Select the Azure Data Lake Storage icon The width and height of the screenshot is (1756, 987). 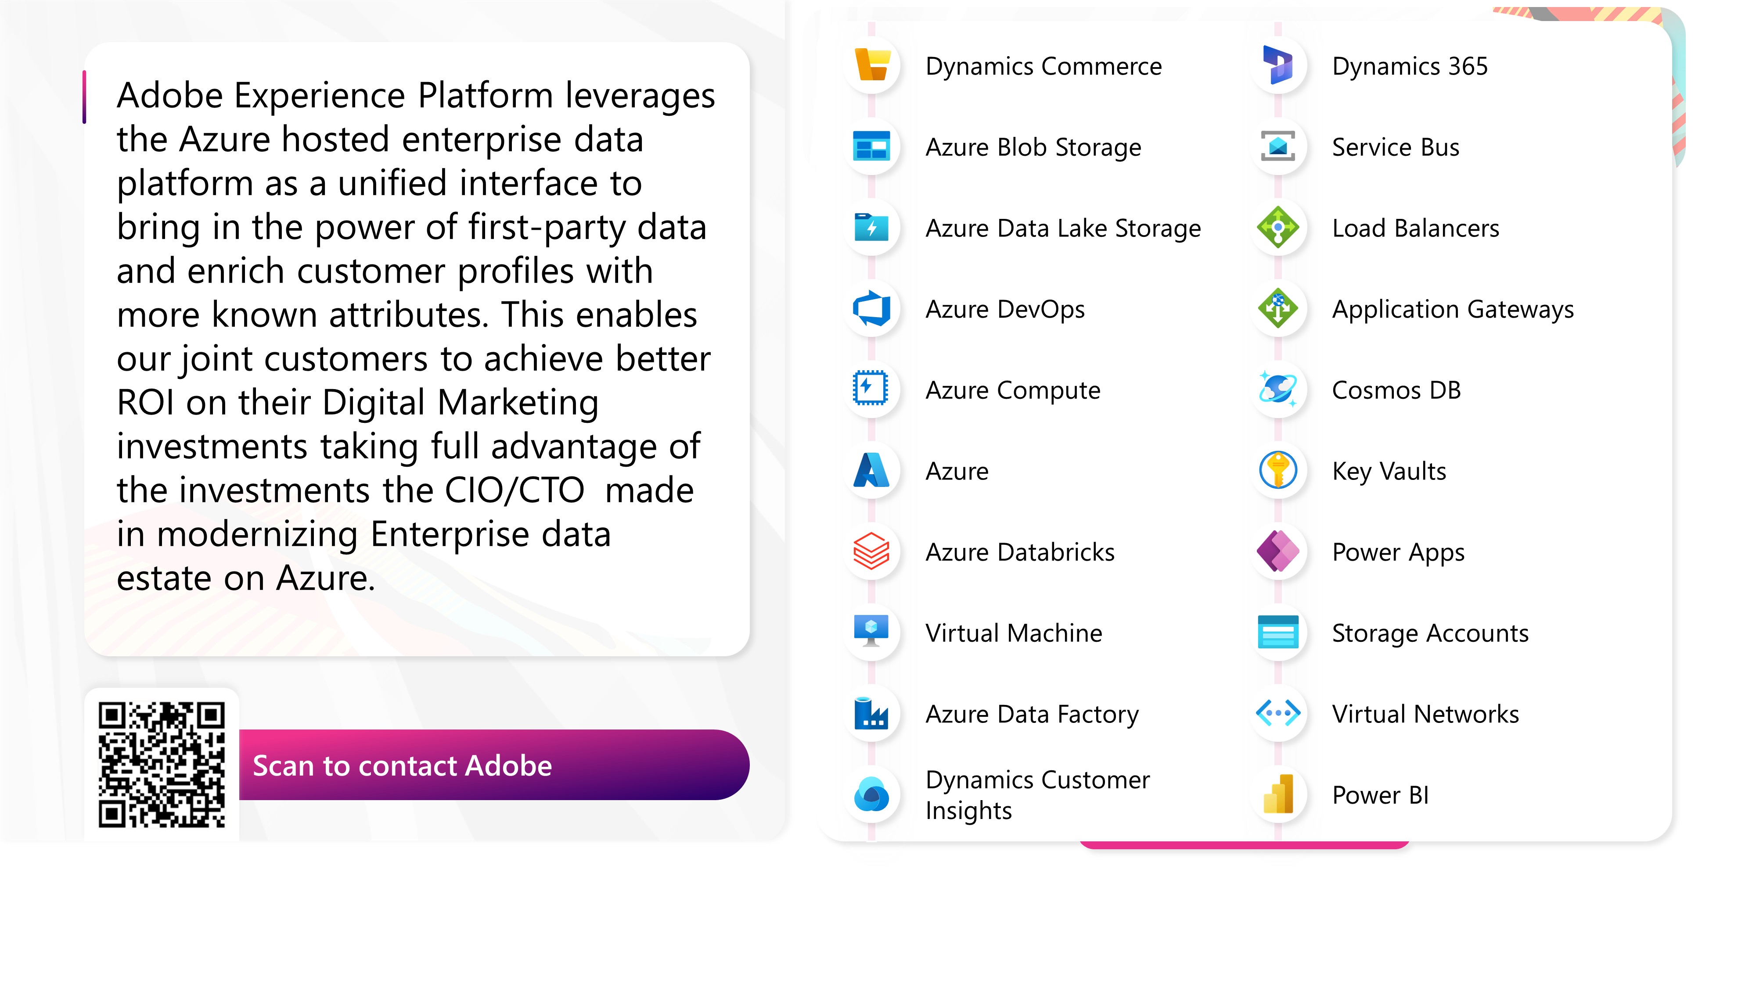tap(872, 228)
